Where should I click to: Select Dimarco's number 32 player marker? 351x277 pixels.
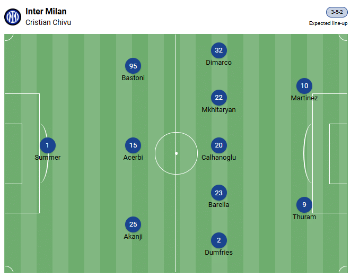click(x=218, y=50)
